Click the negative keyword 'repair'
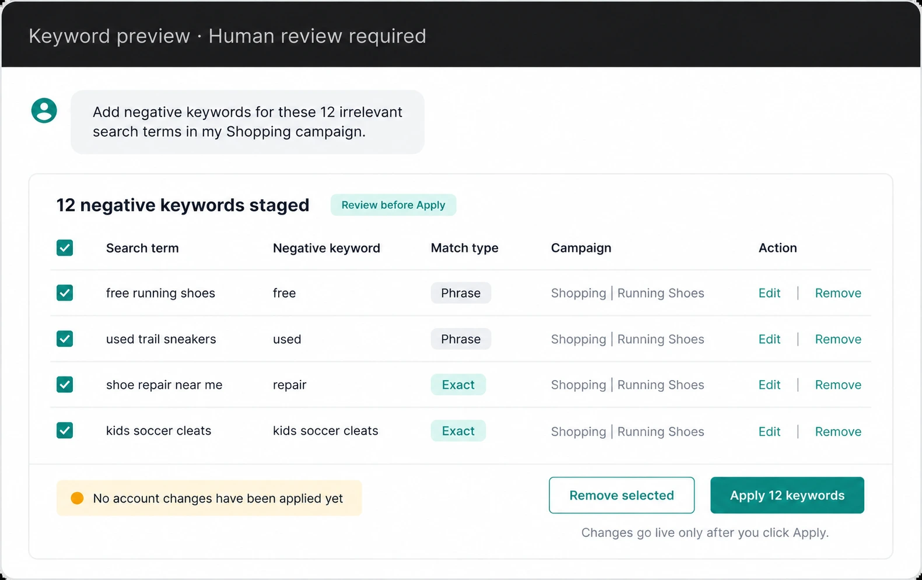 point(290,385)
